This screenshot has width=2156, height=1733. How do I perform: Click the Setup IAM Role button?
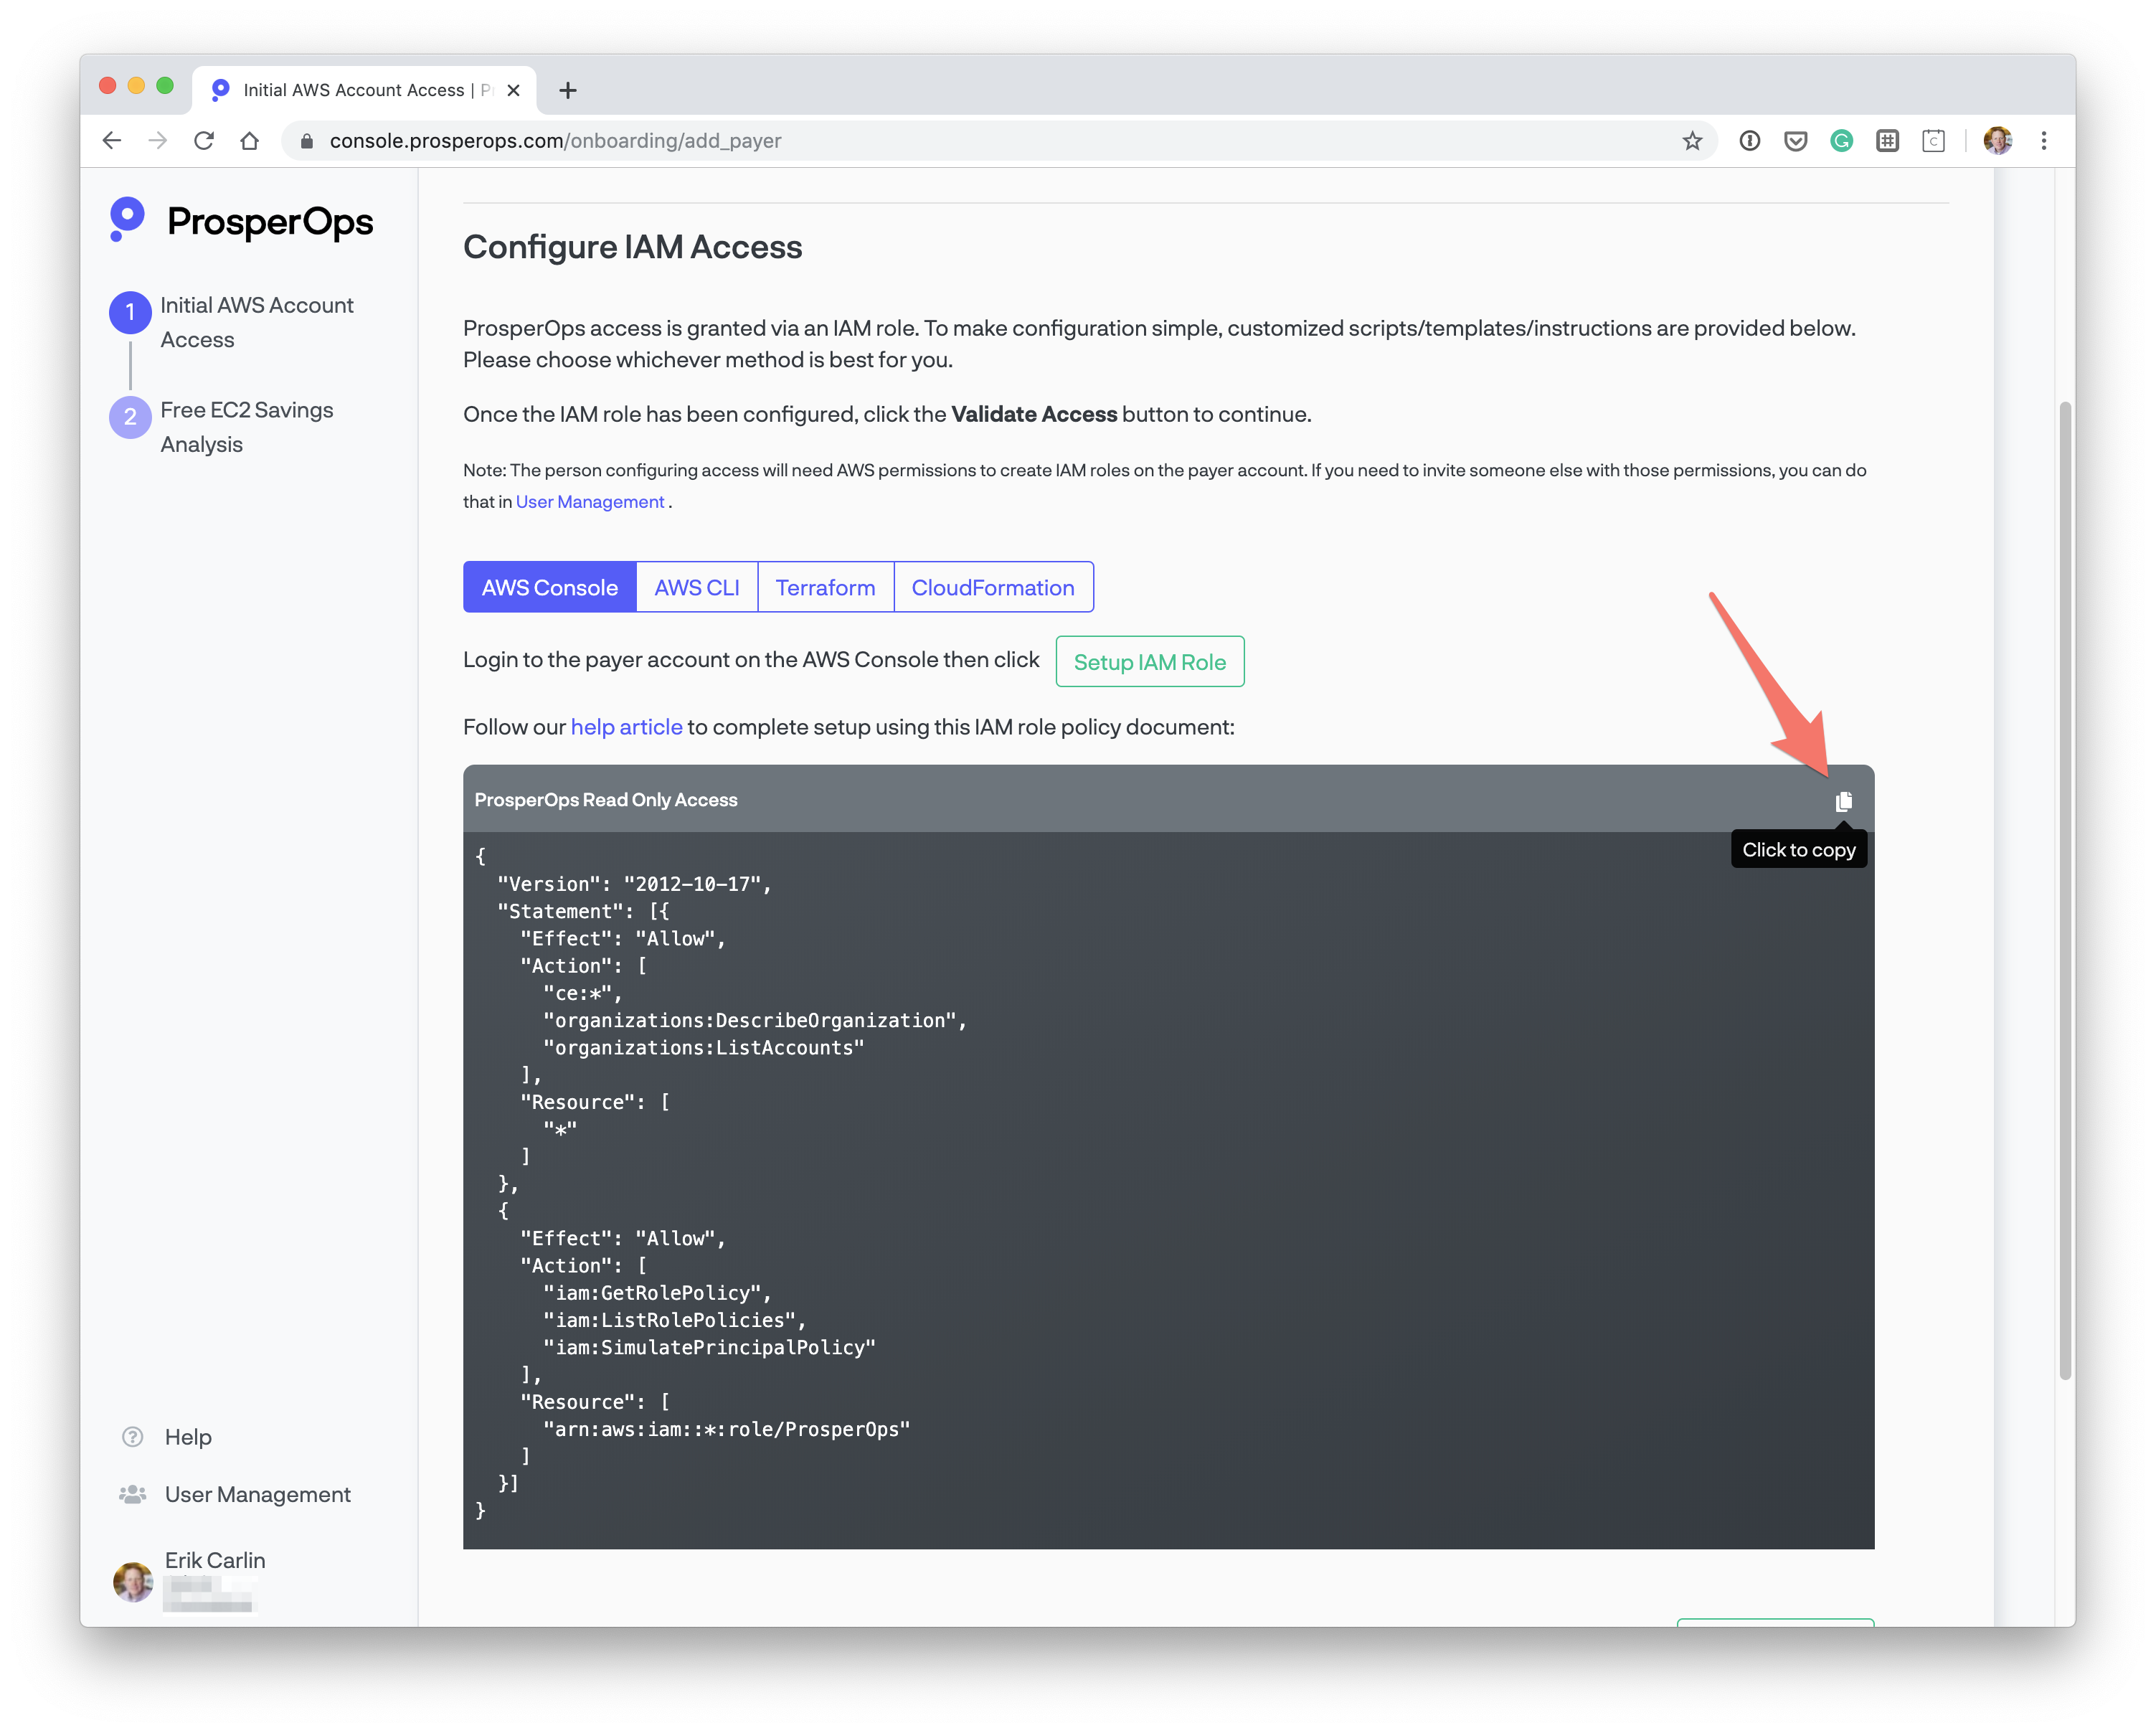click(1150, 662)
